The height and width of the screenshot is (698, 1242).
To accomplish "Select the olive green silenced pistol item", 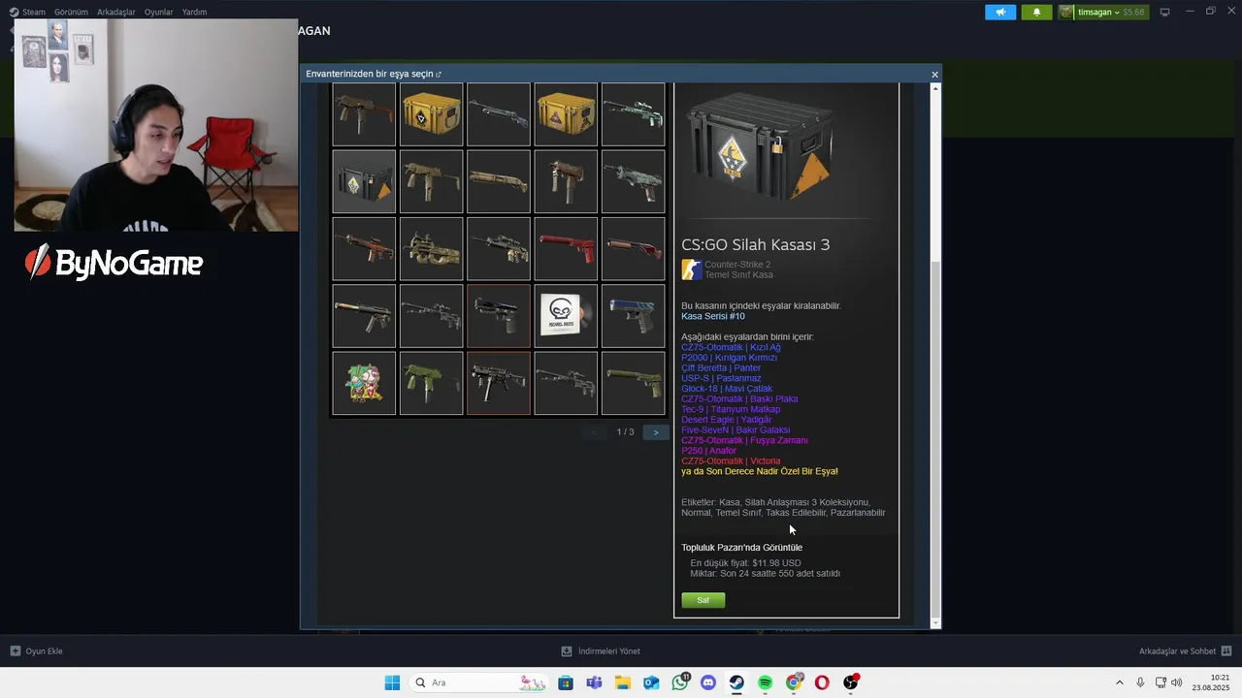I will (633, 383).
